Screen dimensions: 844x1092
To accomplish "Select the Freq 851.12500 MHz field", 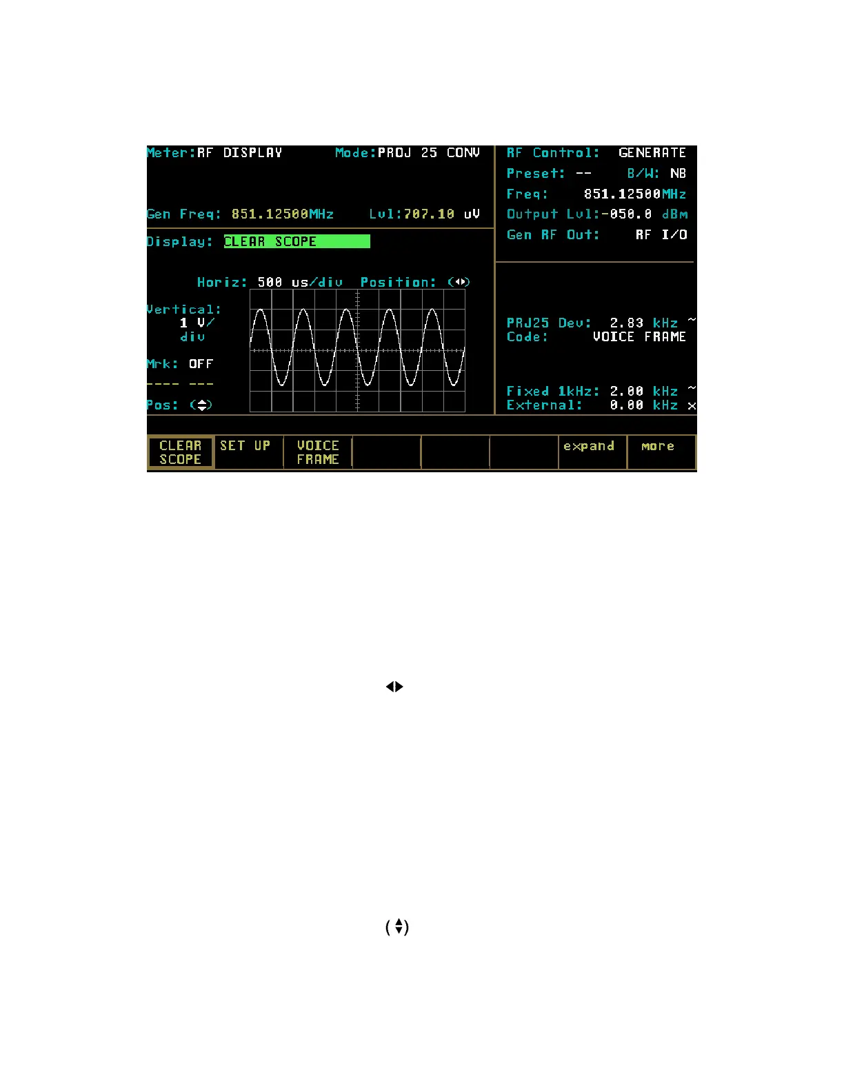I will [635, 194].
